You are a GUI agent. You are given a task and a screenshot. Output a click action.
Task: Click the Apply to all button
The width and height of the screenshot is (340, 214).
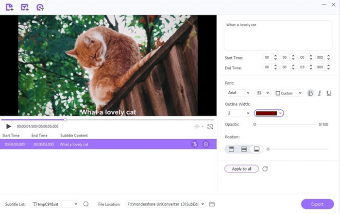pos(241,169)
